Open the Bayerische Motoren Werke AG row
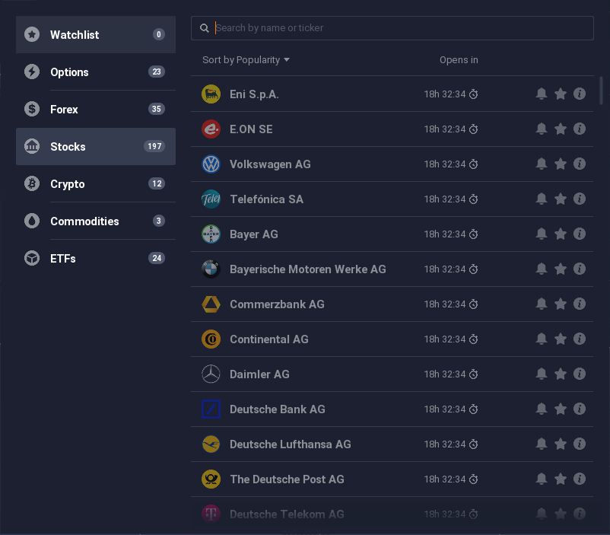Viewport: 610px width, 535px height. pyautogui.click(x=392, y=269)
